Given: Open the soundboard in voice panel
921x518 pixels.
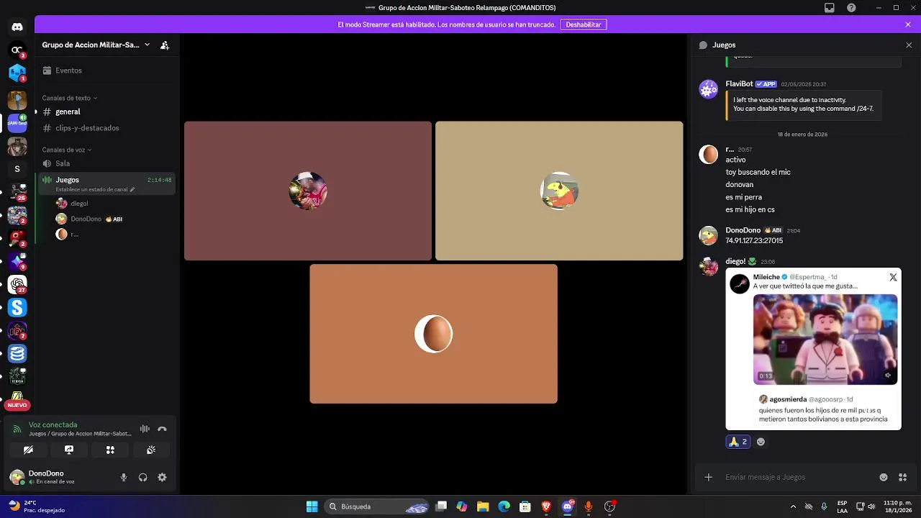Looking at the screenshot, I should (x=151, y=450).
